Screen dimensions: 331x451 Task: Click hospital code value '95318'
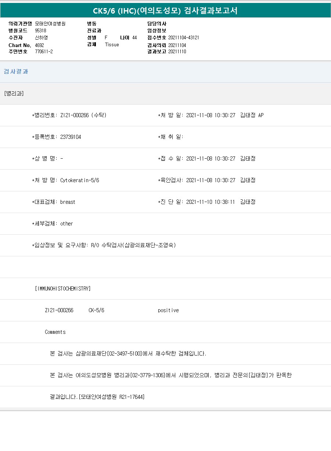pyautogui.click(x=40, y=30)
